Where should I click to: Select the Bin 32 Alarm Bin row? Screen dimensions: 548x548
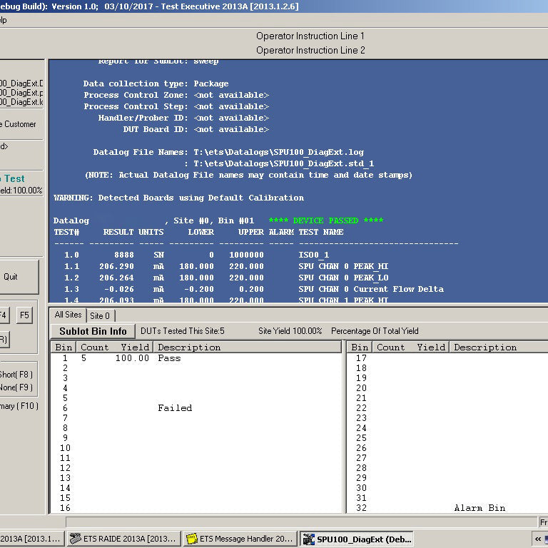[447, 508]
